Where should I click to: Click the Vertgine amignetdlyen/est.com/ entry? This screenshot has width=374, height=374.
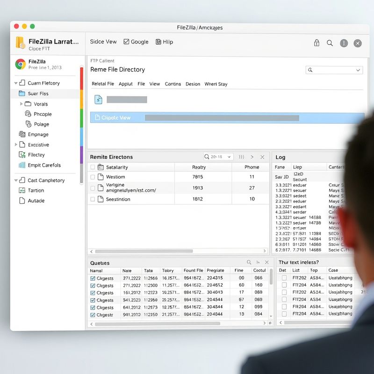[131, 187]
